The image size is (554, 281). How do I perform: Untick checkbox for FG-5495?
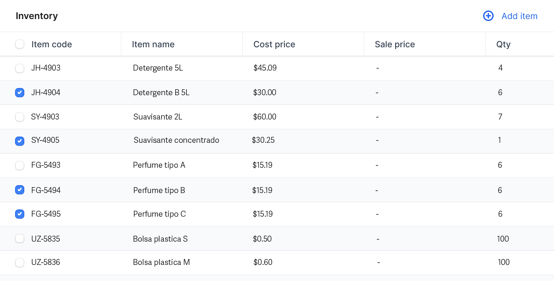pos(20,214)
